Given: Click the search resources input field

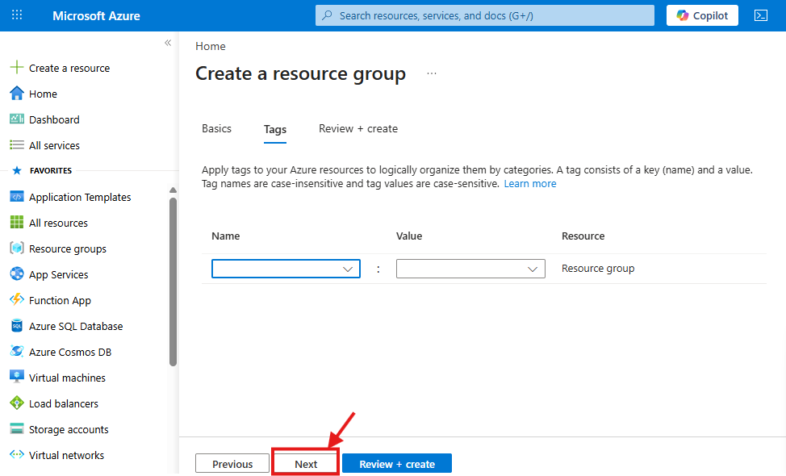Looking at the screenshot, I should (485, 15).
